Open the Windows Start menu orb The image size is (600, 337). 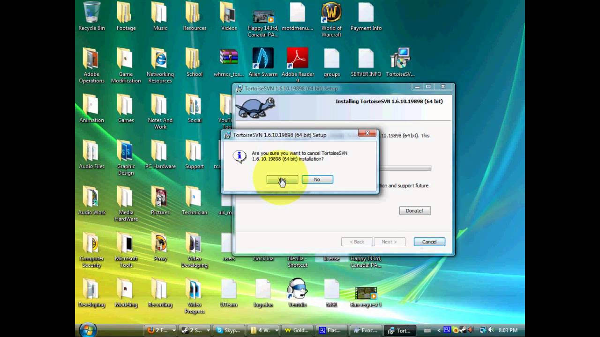[x=88, y=330]
